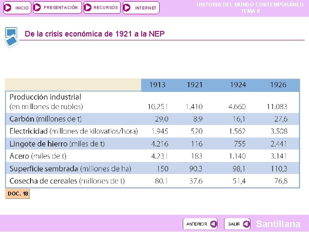The image size is (309, 232).
Task: Click the Cosecha de cereales value 76,8
Action: pos(281,181)
